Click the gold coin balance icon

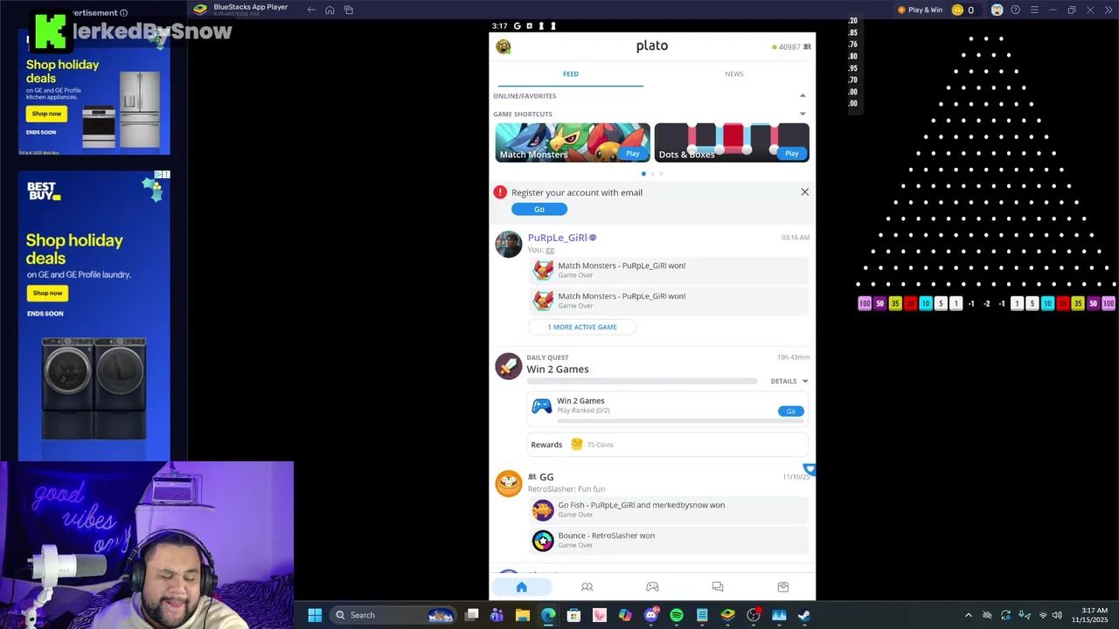point(957,10)
